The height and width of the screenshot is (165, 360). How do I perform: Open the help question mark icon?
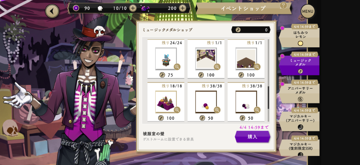[x=284, y=5]
